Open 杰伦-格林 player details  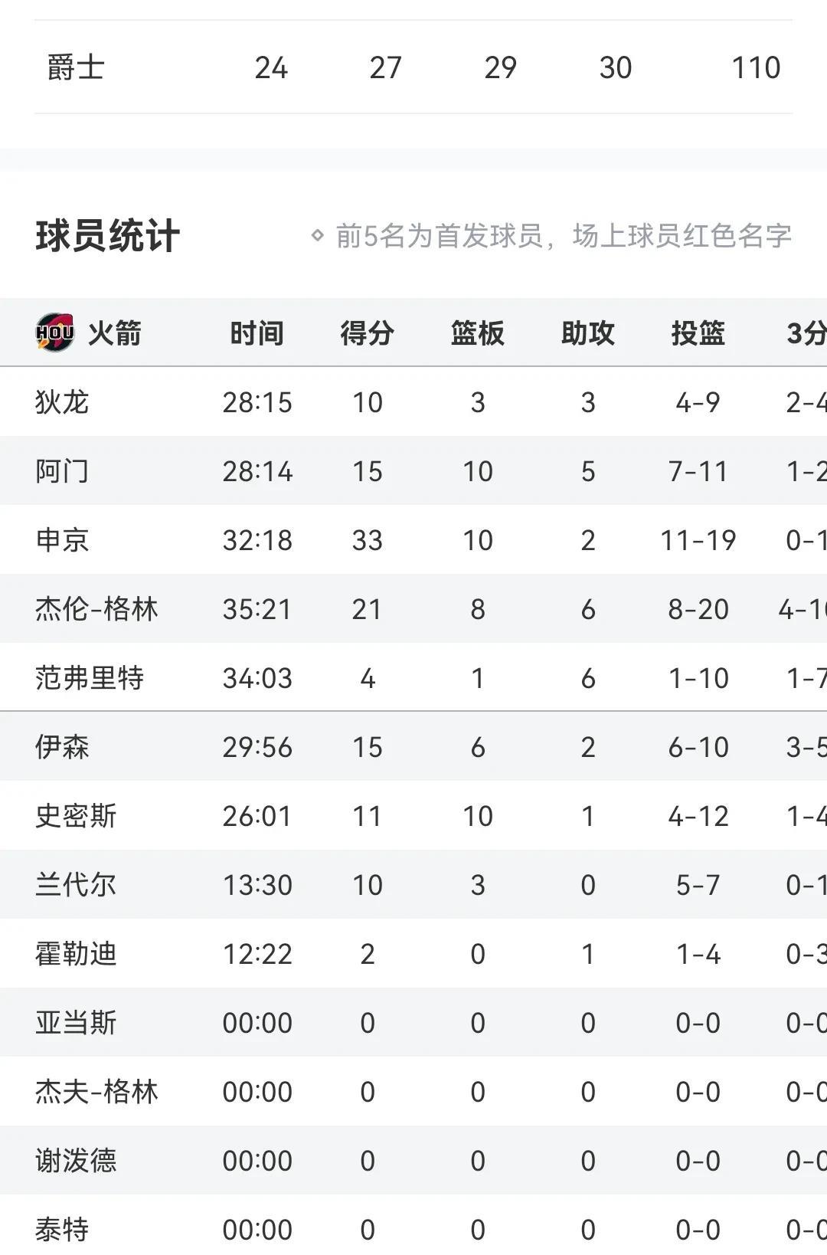click(x=96, y=609)
